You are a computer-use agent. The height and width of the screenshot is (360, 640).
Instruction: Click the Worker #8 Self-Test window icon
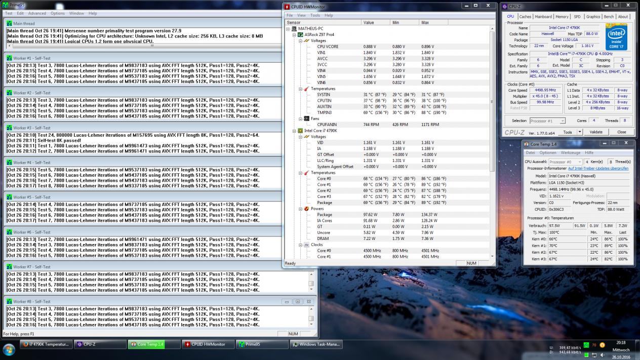(9, 301)
